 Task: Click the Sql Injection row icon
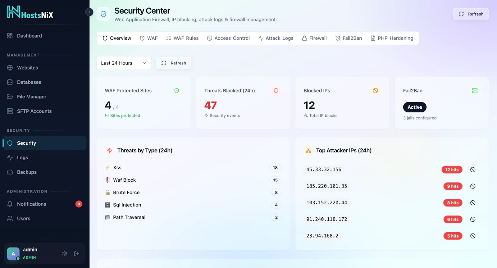[107, 205]
